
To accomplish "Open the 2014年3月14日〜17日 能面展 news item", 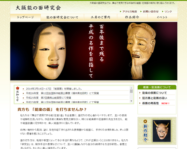I will pos(54,89).
